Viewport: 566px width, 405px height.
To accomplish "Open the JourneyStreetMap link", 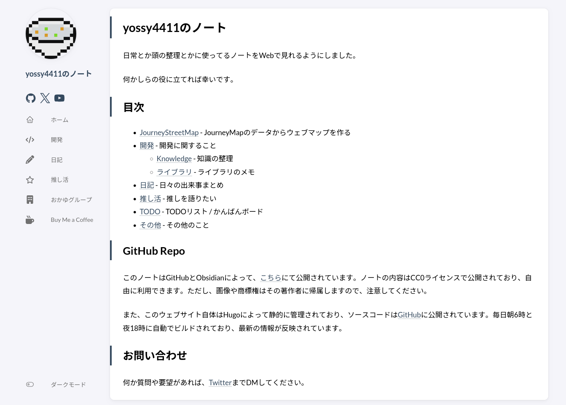I will click(169, 133).
